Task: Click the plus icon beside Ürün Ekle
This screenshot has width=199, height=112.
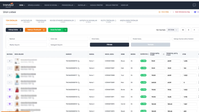Action: (x=159, y=12)
